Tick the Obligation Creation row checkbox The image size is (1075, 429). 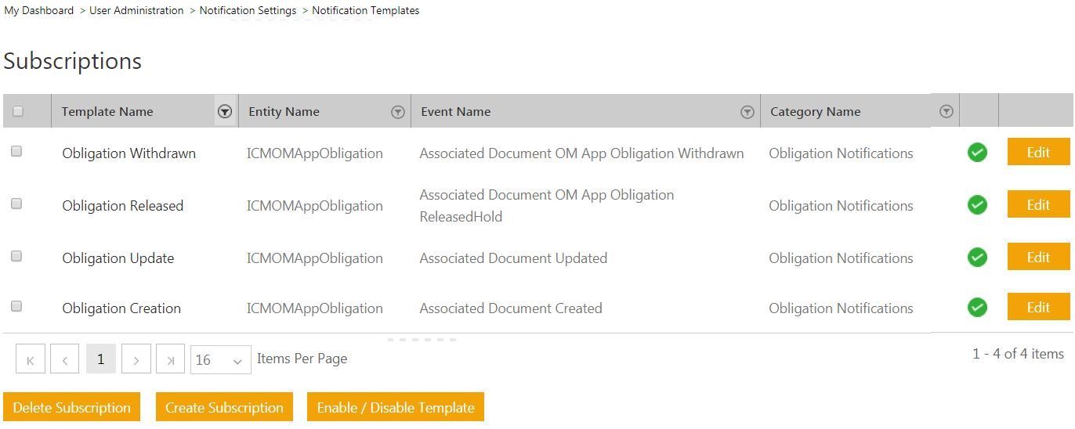tap(16, 306)
